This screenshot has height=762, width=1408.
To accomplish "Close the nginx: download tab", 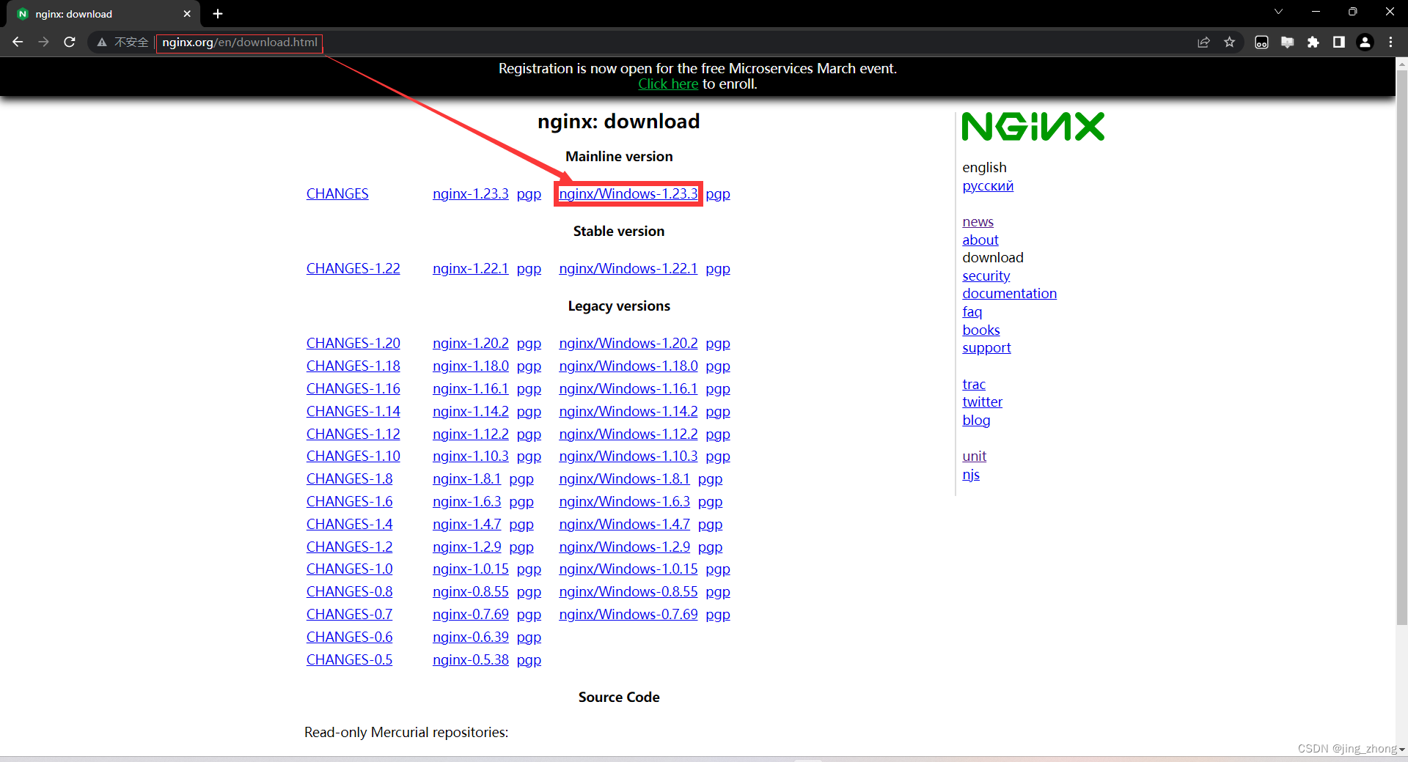I will click(x=187, y=14).
